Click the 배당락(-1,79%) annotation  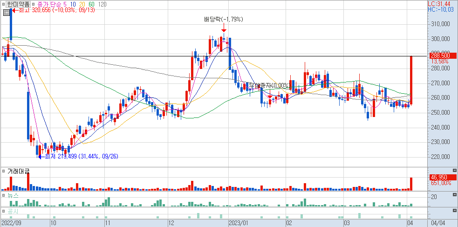point(224,20)
